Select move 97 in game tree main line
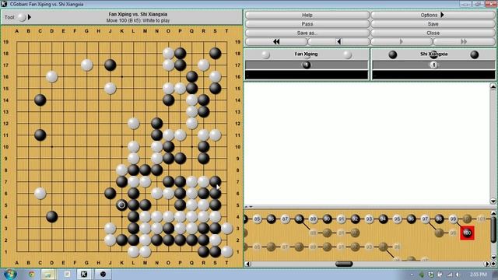The height and width of the screenshot is (280, 498). 425,219
